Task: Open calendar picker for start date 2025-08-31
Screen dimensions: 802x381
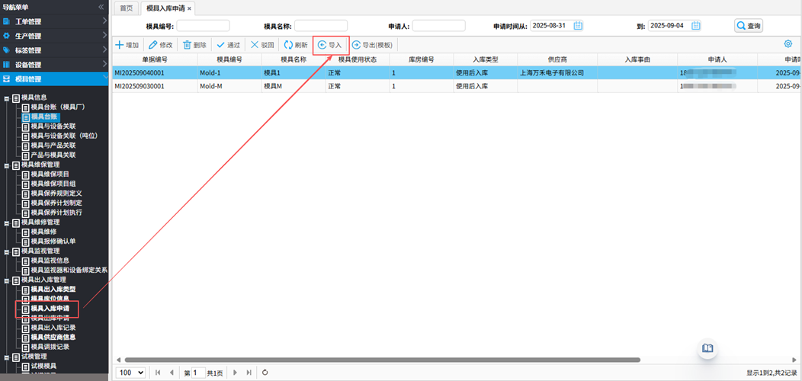Action: (578, 26)
